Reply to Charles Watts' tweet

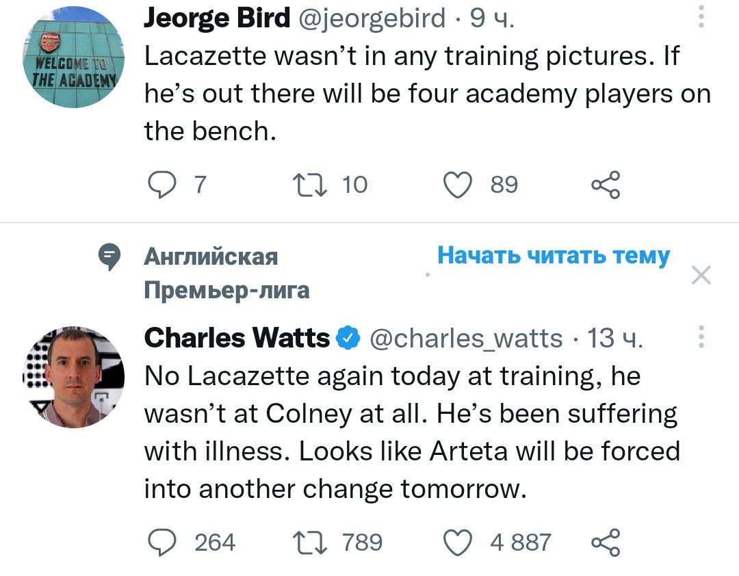click(x=162, y=542)
